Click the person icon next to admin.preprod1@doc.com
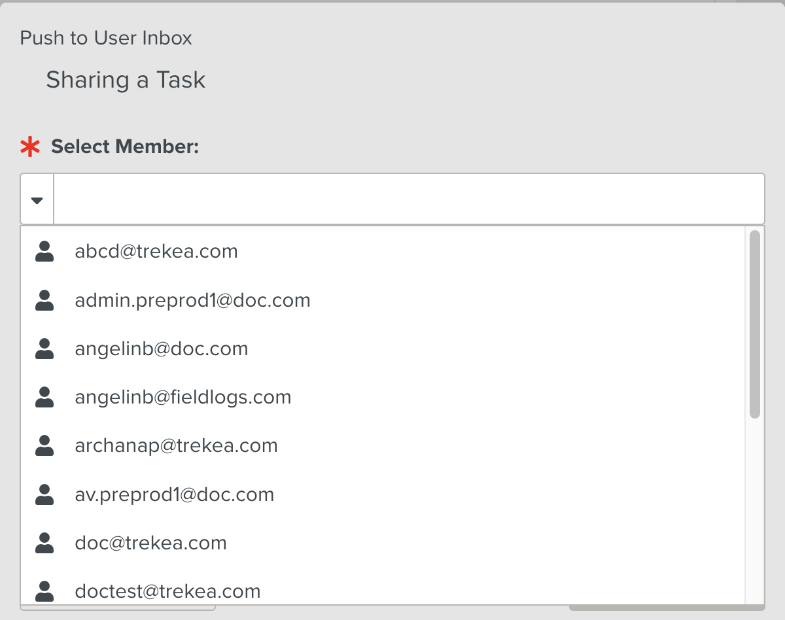The height and width of the screenshot is (620, 785). 44,300
